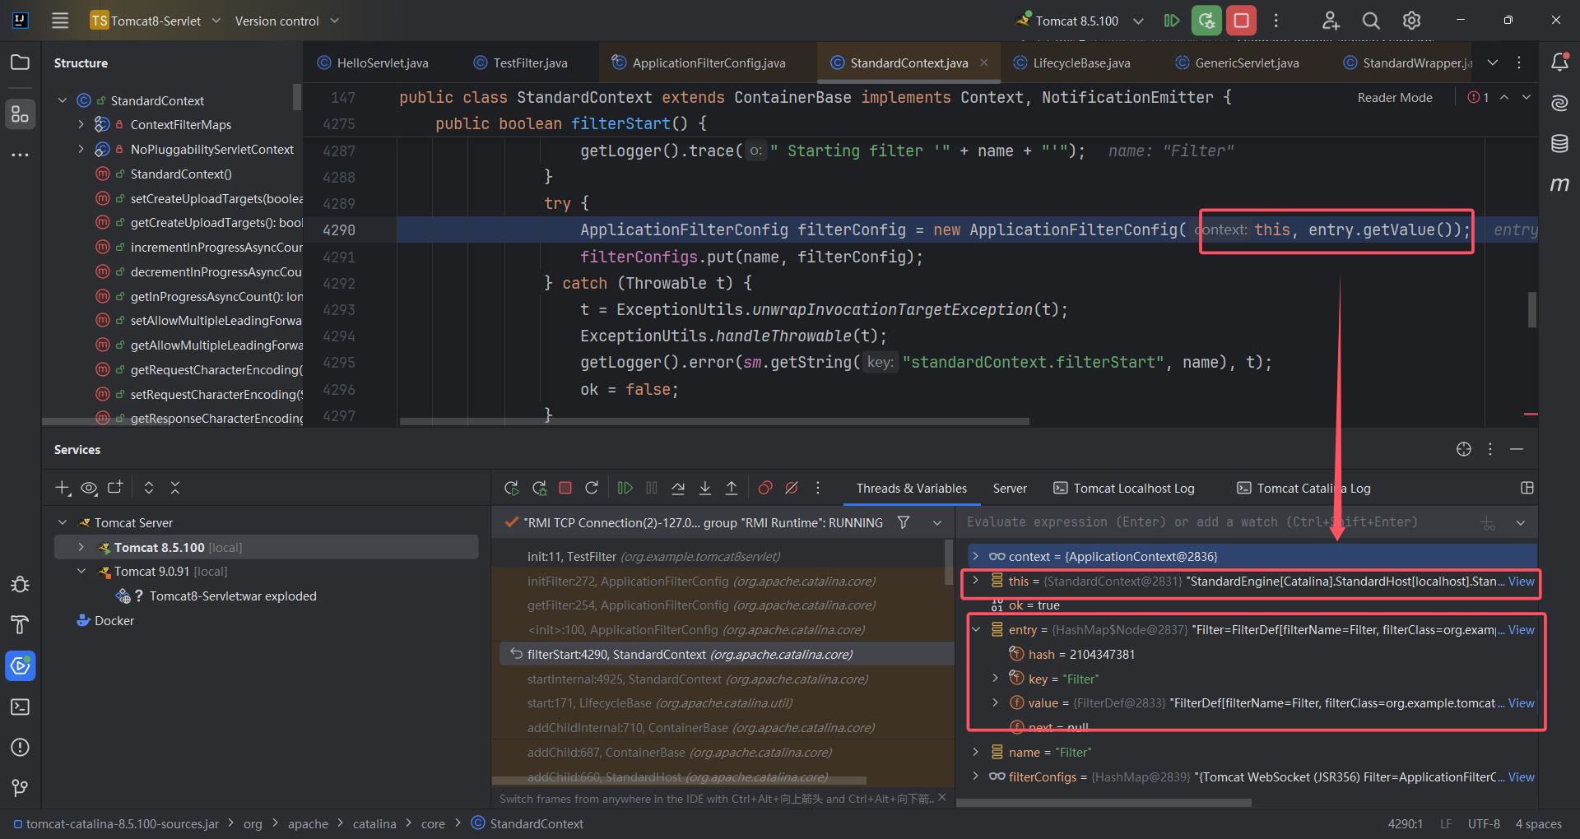Viewport: 1580px width, 839px height.
Task: Click the Debug tool window bug icon
Action: (x=20, y=584)
